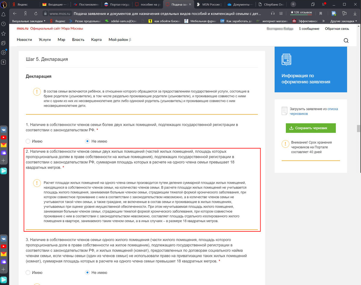Click the page vertical scrollbar thumb
This screenshot has width=361, height=285.
(359, 128)
